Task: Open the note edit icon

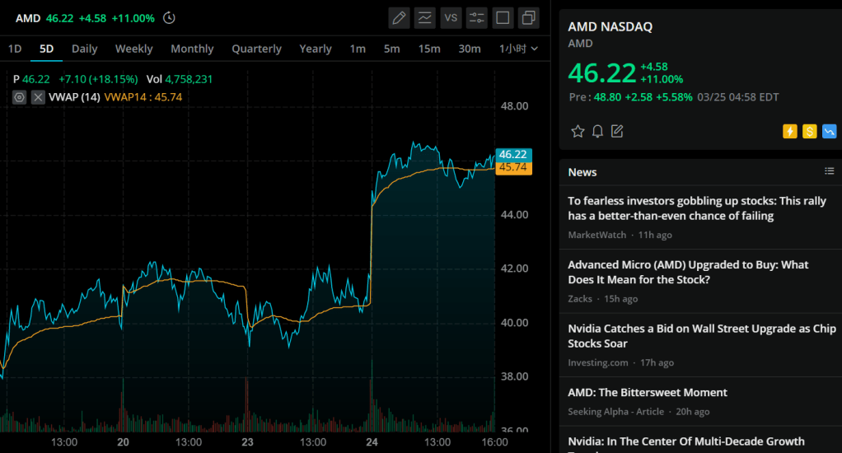Action: [x=617, y=131]
